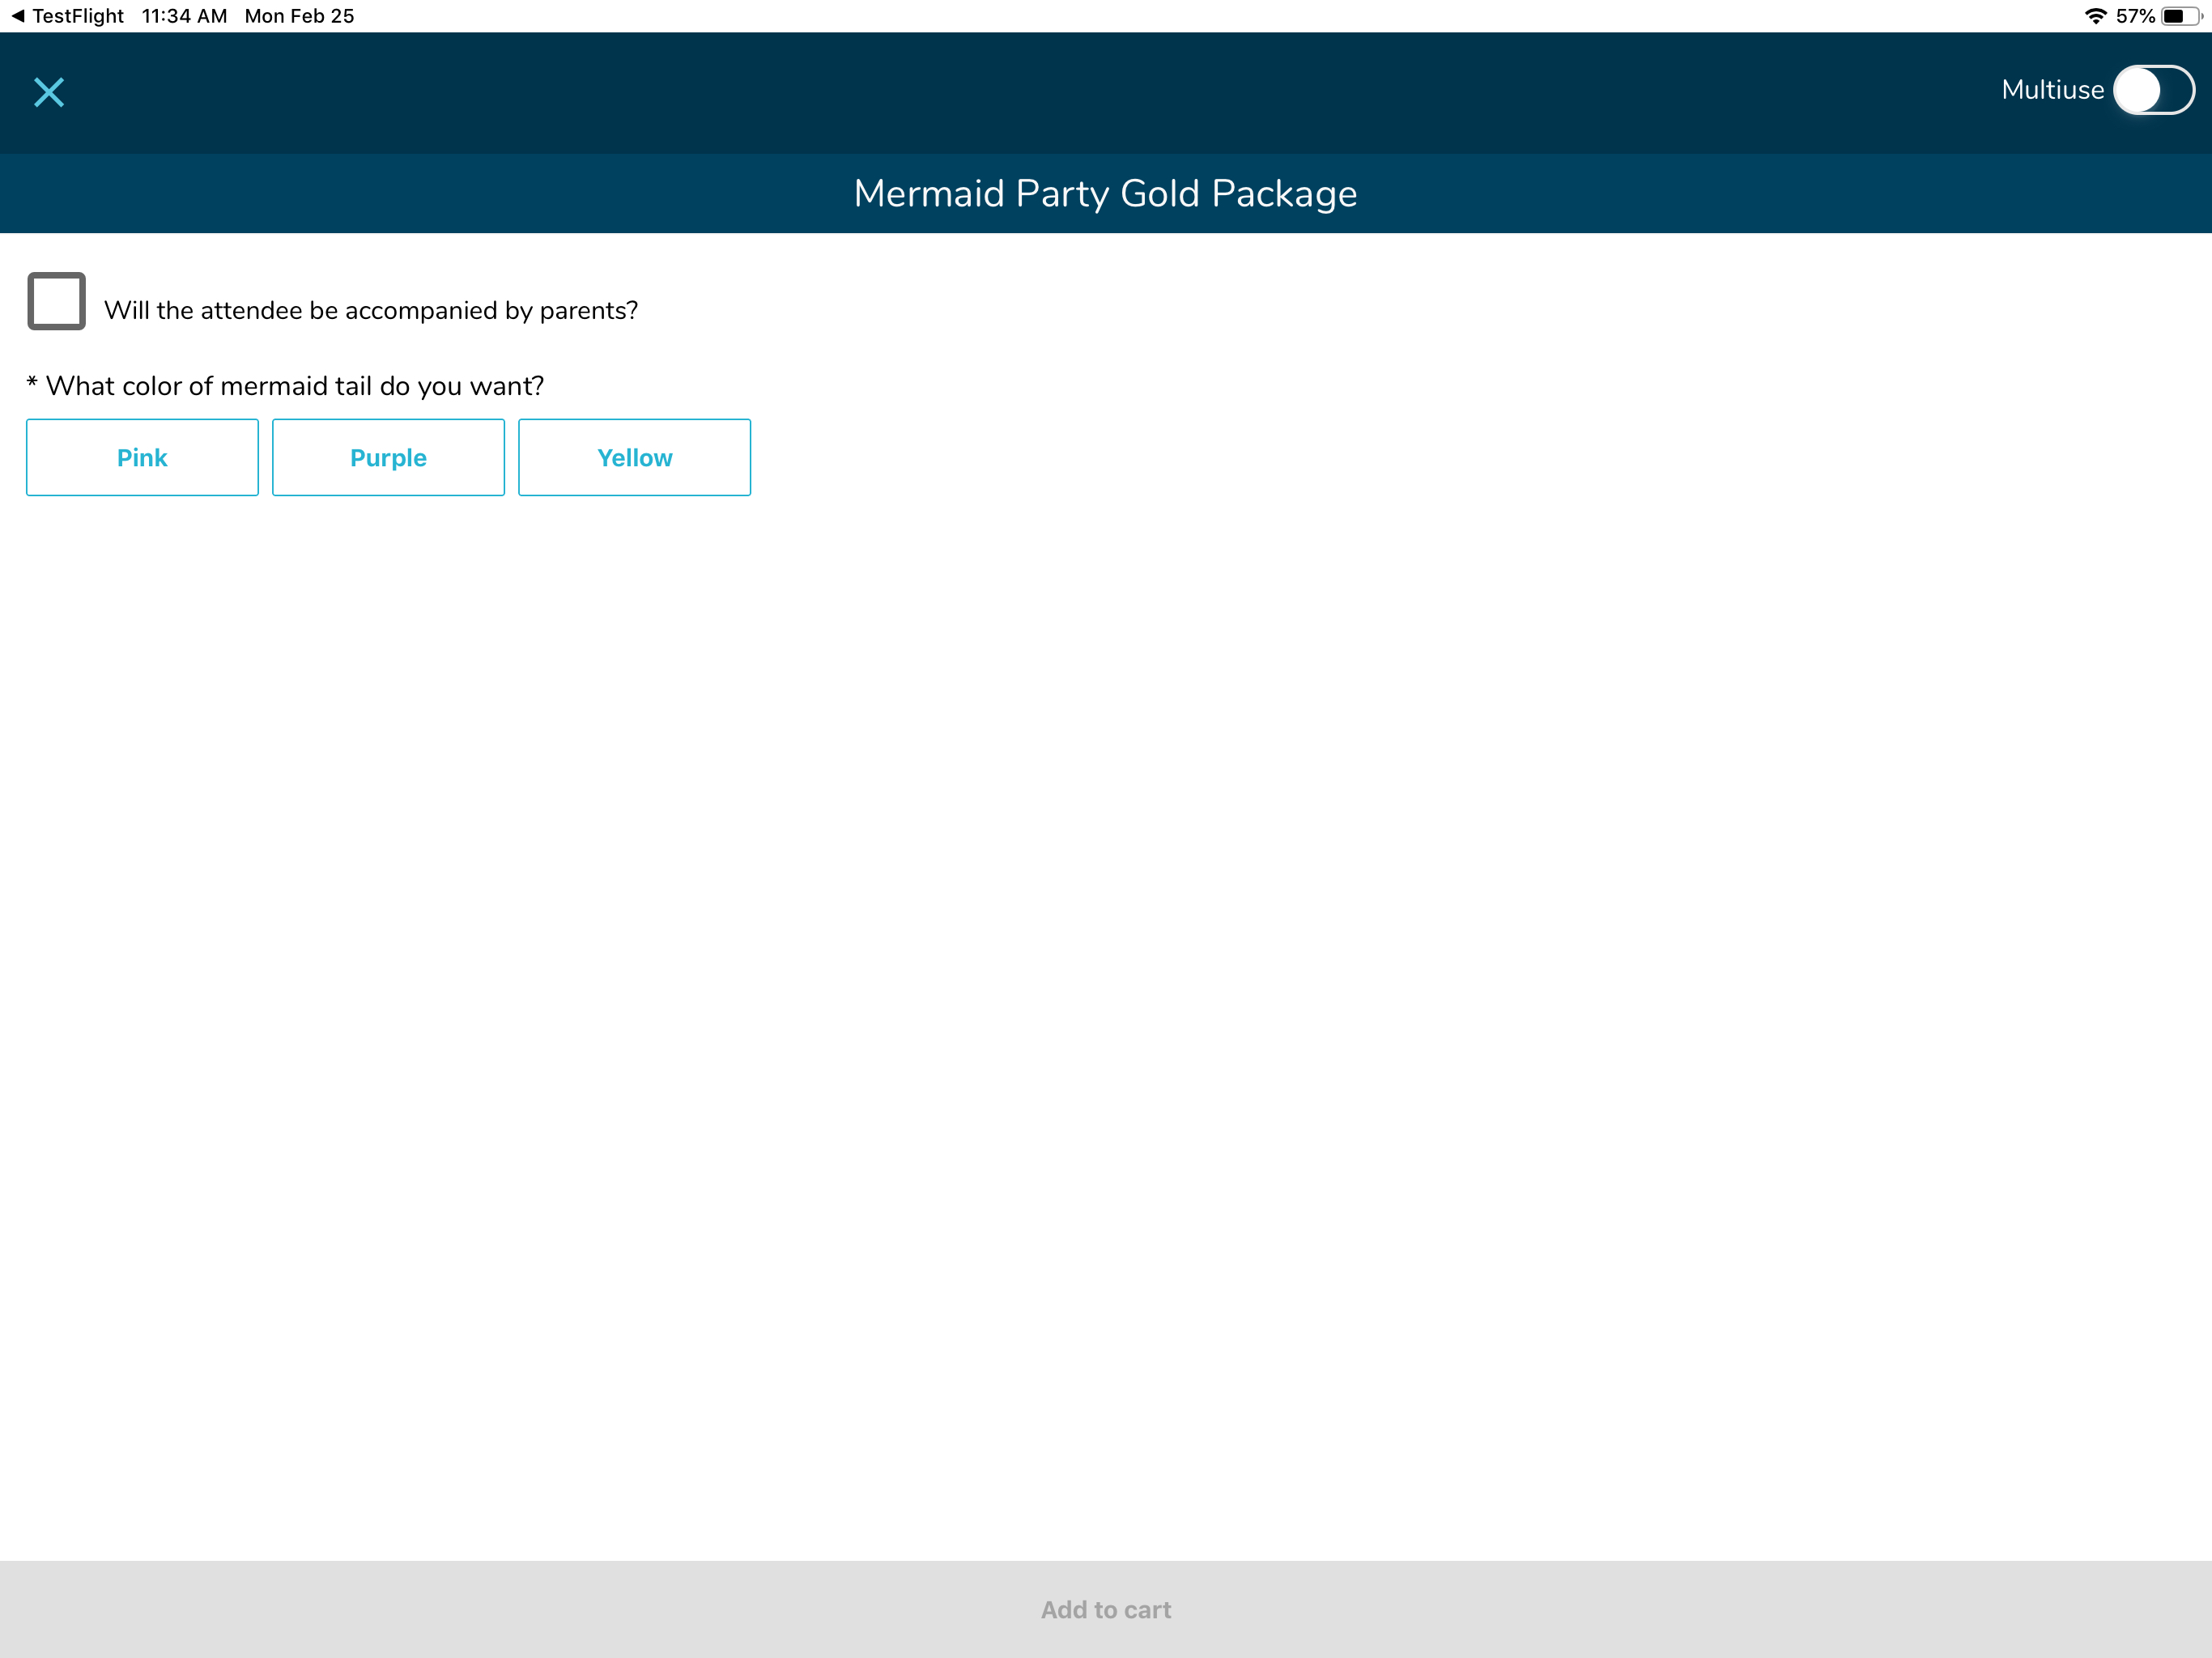This screenshot has height=1658, width=2212.
Task: Tap the Mermaid Party Gold Package title
Action: click(1106, 193)
